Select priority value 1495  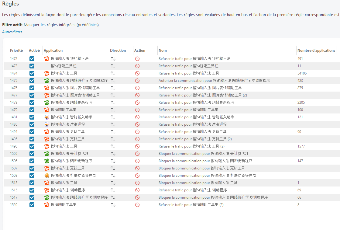point(14,139)
